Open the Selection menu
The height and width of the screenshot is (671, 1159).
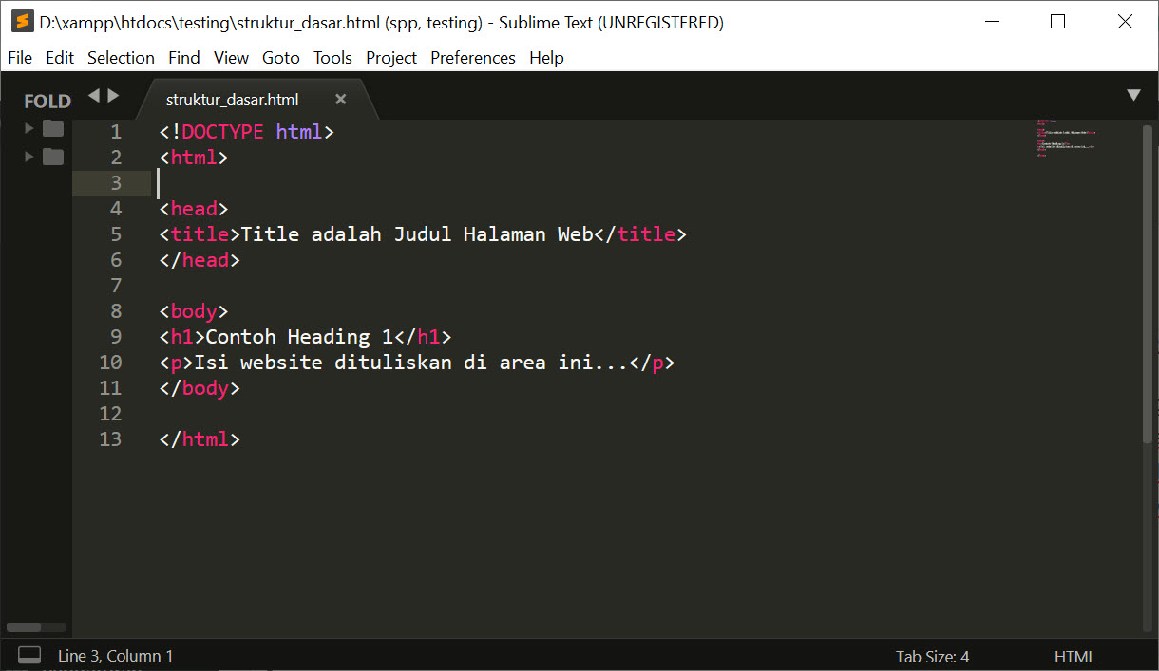click(x=121, y=58)
